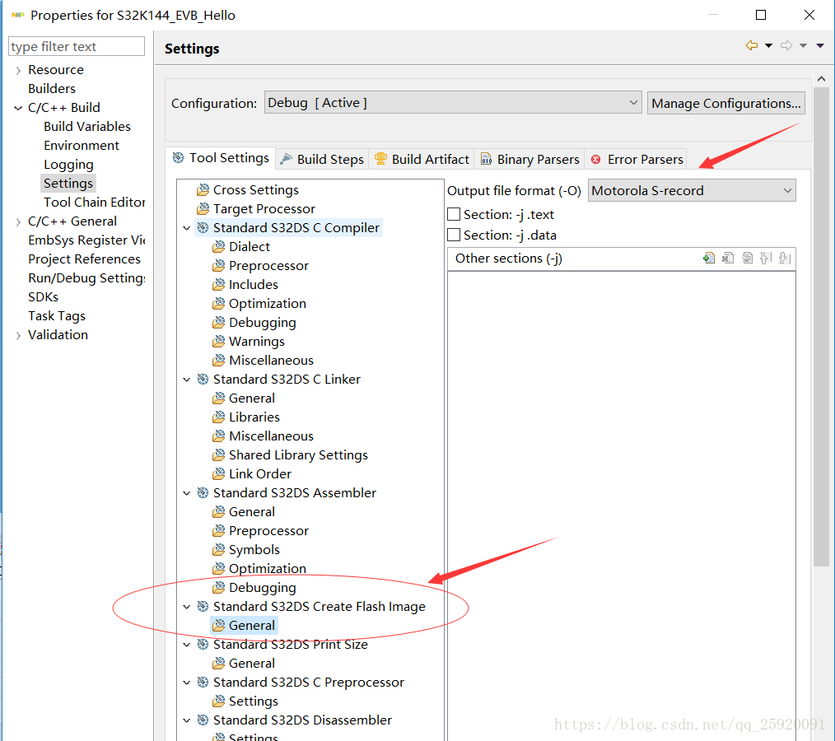Enable the Section: -j .data checkbox

[454, 235]
